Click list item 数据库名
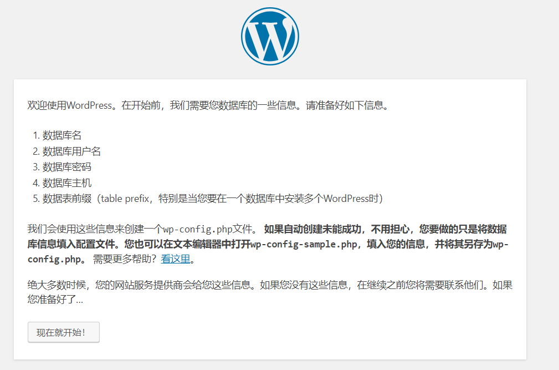 point(62,135)
